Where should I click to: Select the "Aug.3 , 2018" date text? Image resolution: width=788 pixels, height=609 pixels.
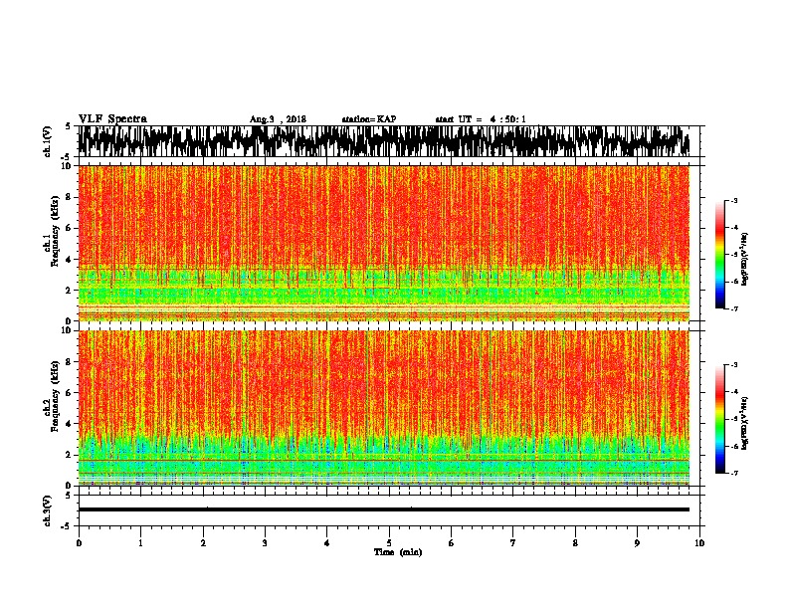278,119
